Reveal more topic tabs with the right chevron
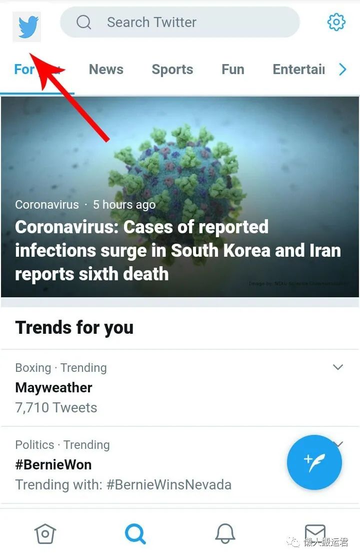Image resolution: width=360 pixels, height=558 pixels. click(342, 70)
